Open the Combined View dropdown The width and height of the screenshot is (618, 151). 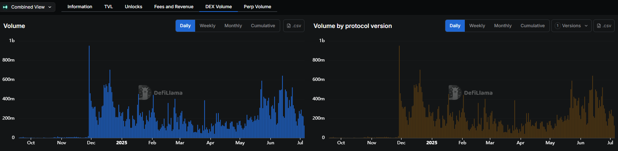pyautogui.click(x=28, y=7)
